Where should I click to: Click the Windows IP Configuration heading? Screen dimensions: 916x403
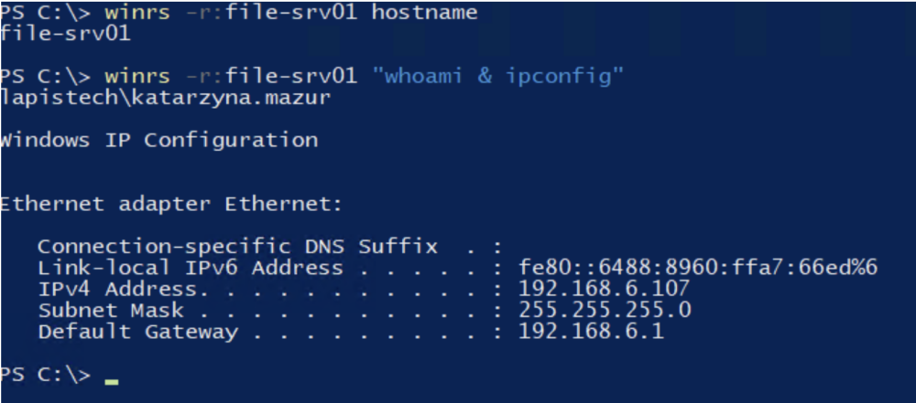click(x=159, y=140)
